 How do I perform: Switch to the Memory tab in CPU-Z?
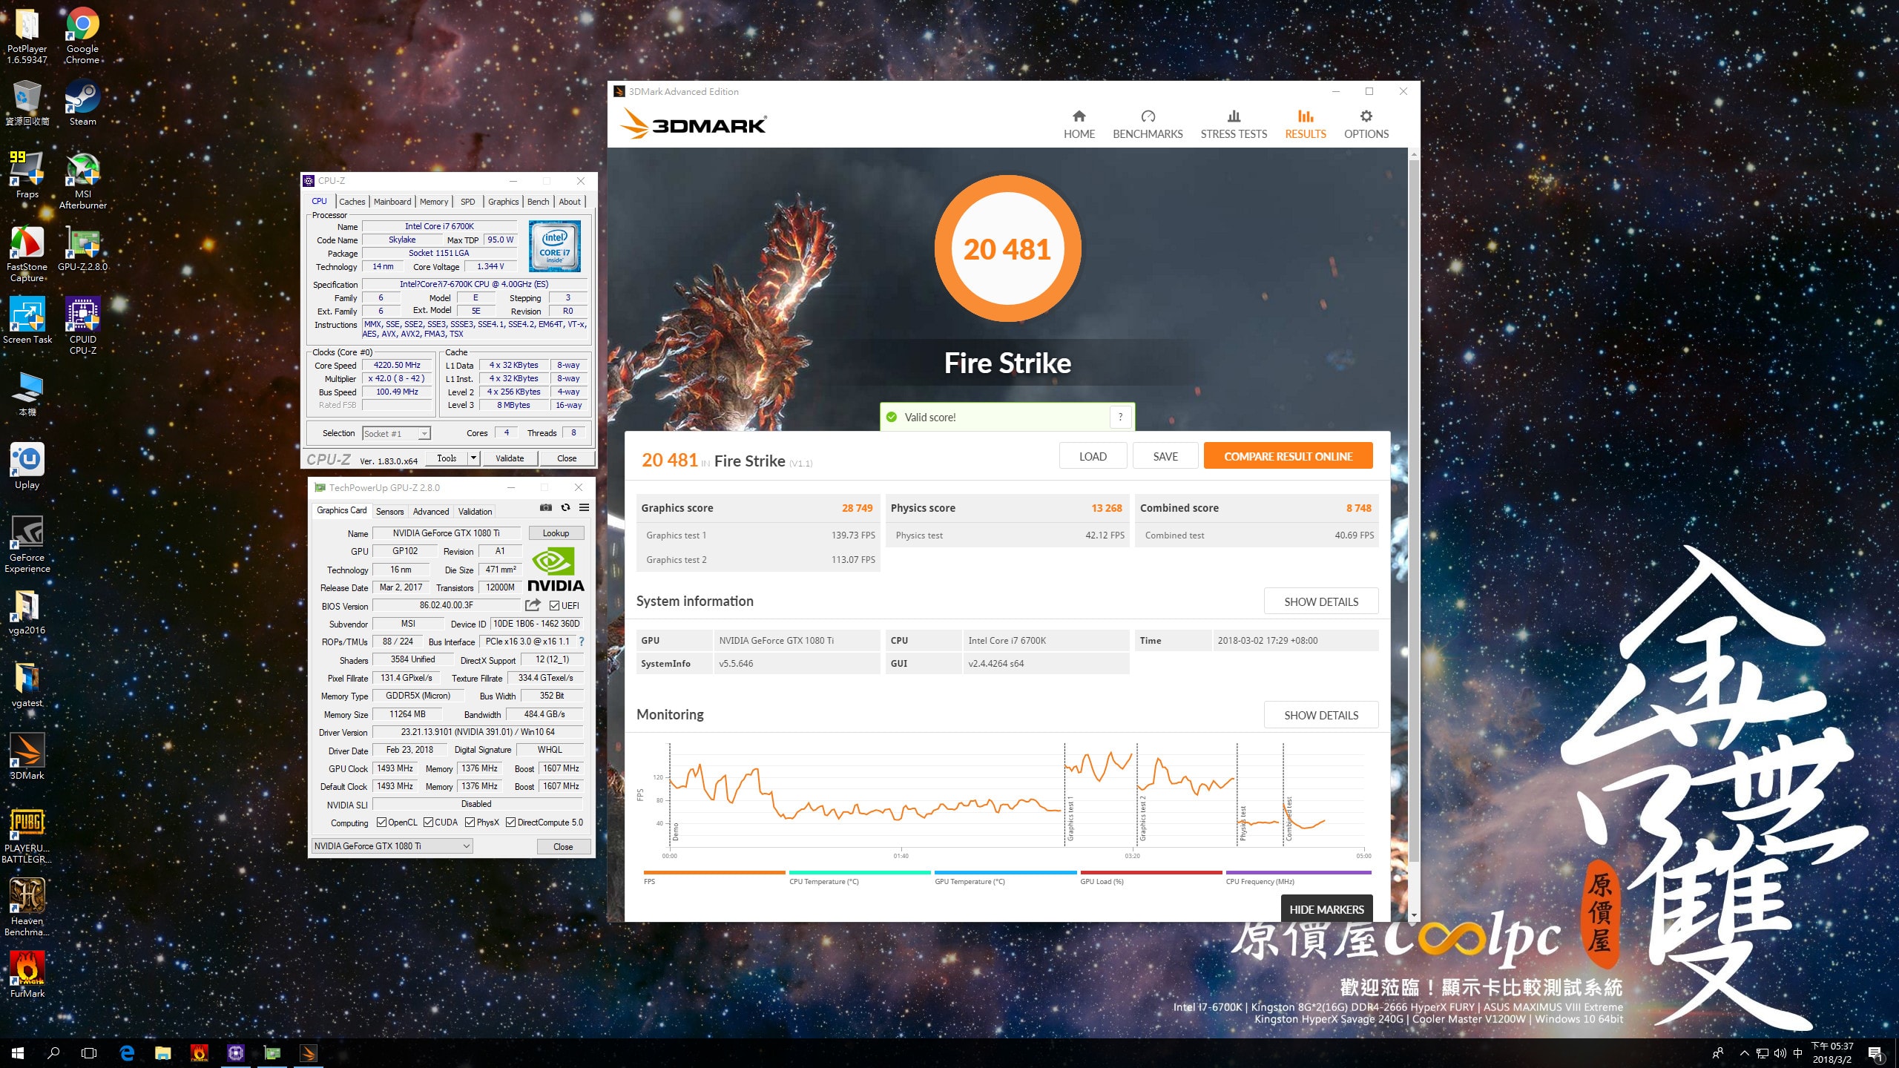(433, 202)
